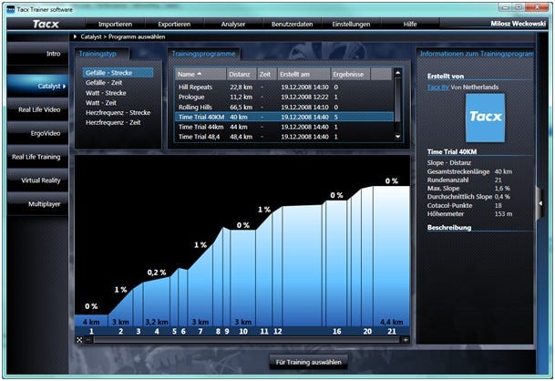Click the Catalyst breadcrumb arrow
Screen dimensions: 555x381
click(x=75, y=36)
